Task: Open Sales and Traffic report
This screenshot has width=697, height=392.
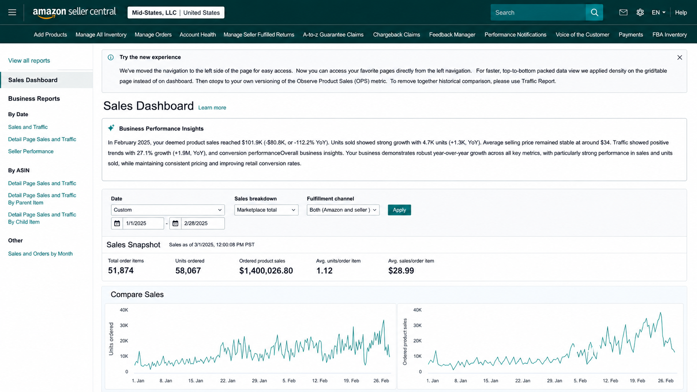Action: coord(28,127)
